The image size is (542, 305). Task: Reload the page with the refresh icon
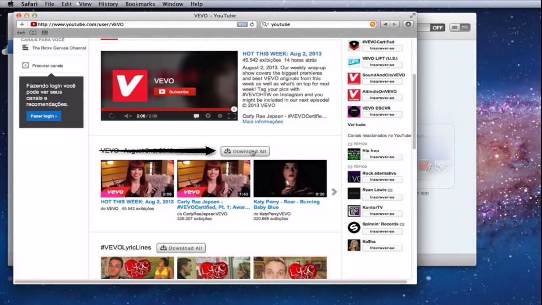pos(252,24)
